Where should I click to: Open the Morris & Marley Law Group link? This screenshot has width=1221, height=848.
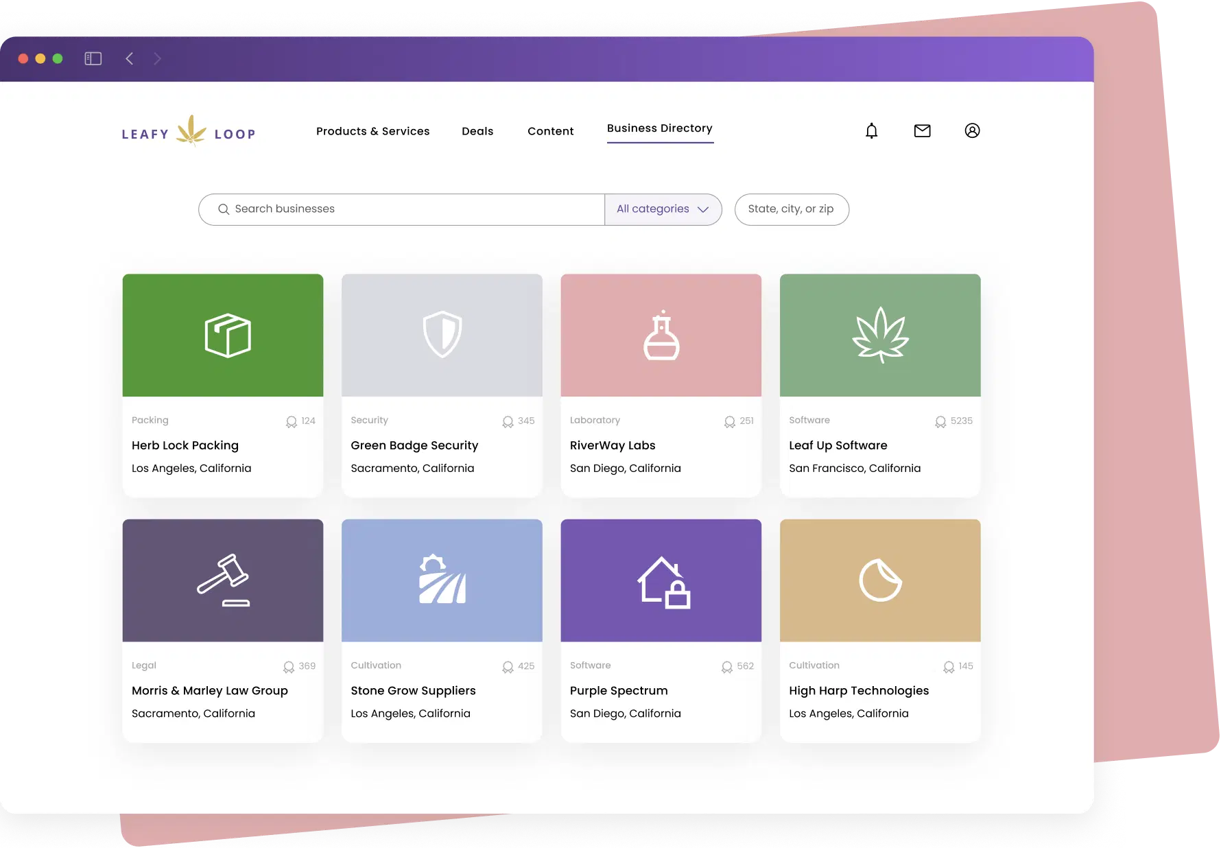pyautogui.click(x=210, y=691)
